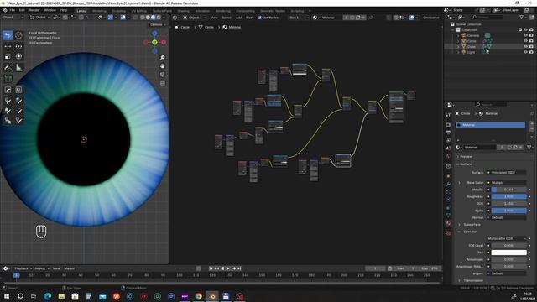Image resolution: width=537 pixels, height=302 pixels.
Task: Disable Light object in renders
Action: 531,52
